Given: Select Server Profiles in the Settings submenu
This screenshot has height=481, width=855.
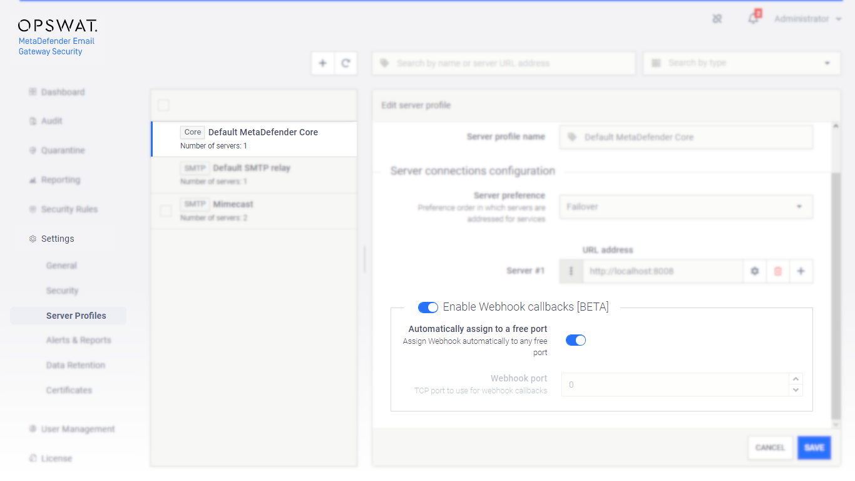Looking at the screenshot, I should pyautogui.click(x=68, y=316).
